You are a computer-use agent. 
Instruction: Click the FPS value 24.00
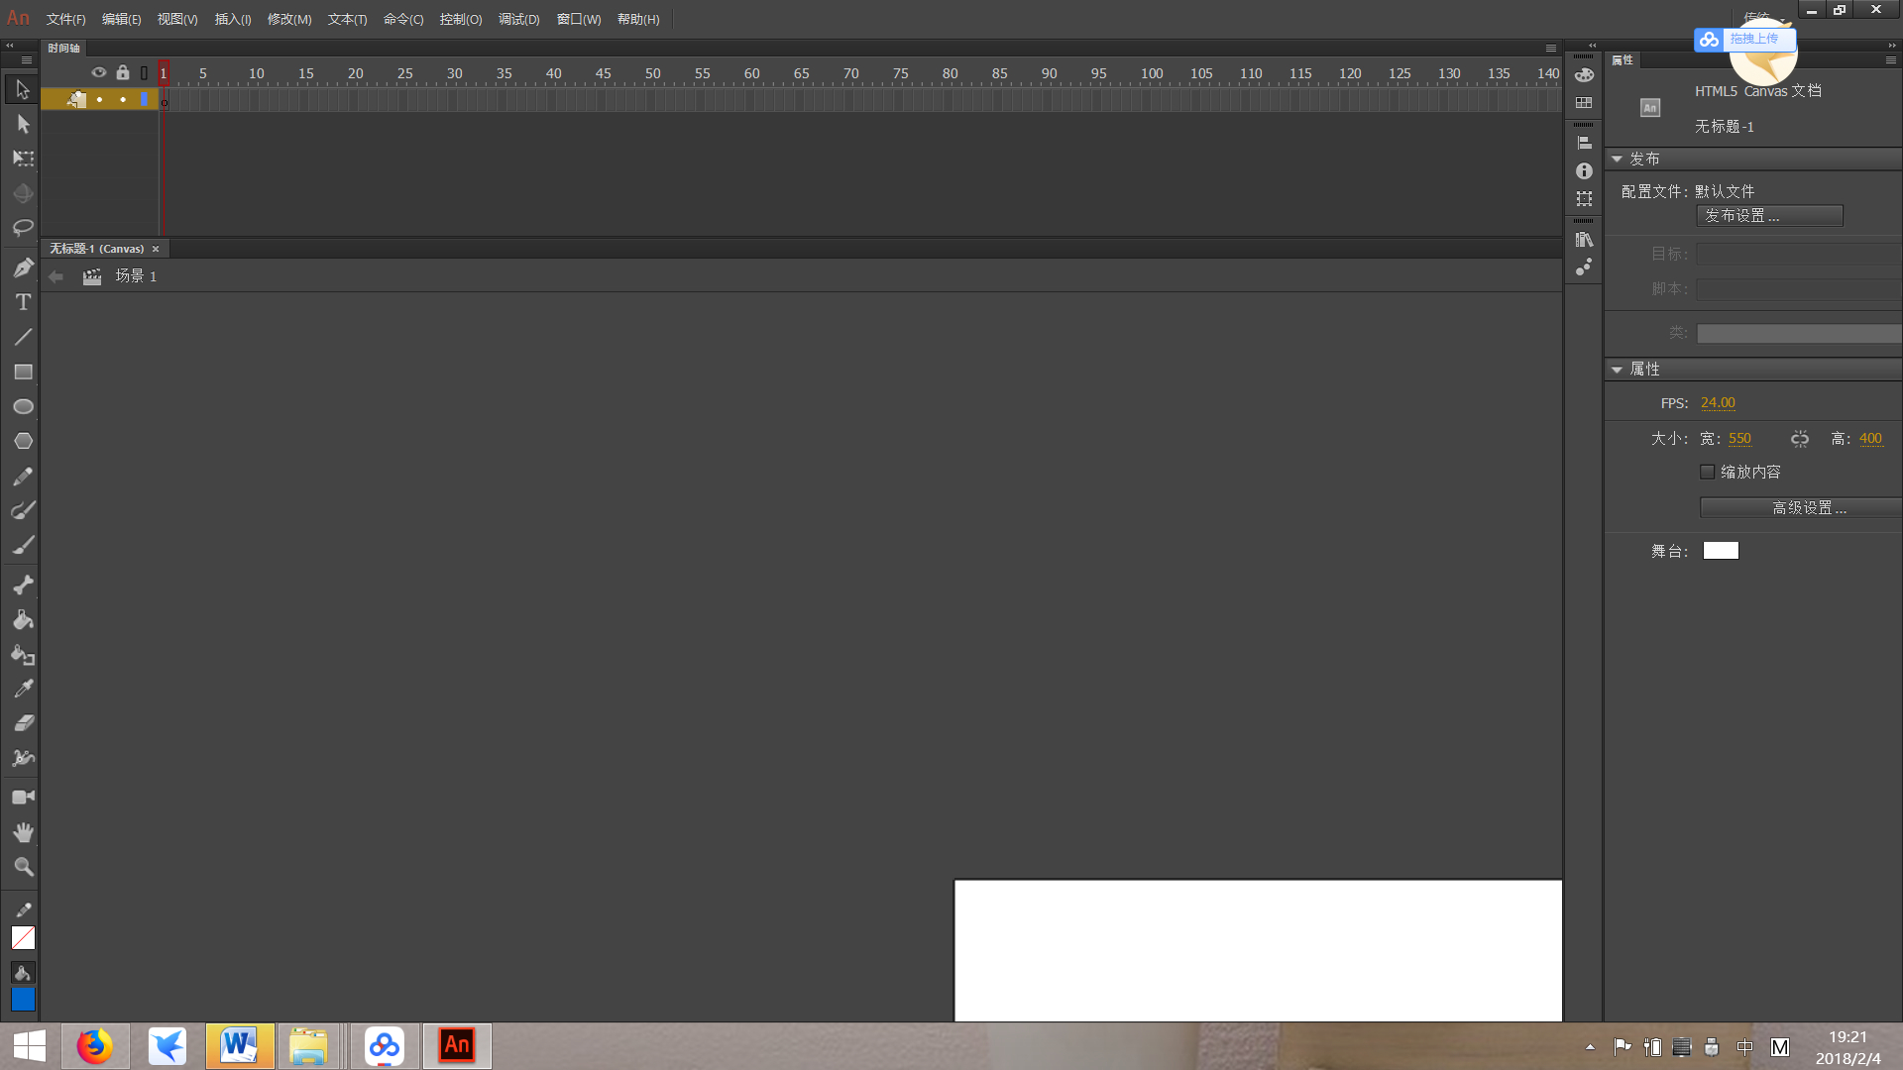pyautogui.click(x=1718, y=403)
